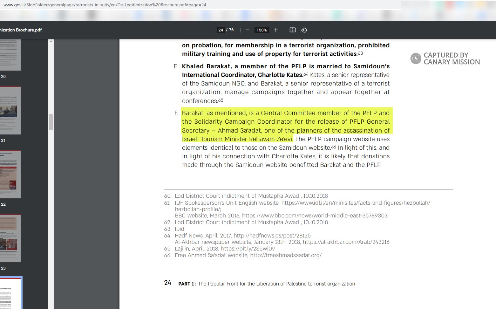Open page 21 thumbnail

[10, 110]
